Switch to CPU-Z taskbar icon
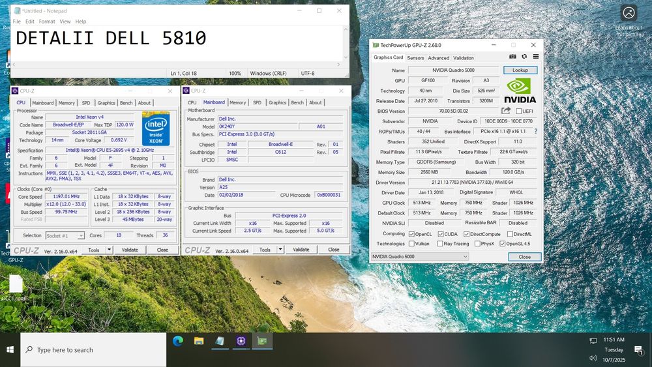This screenshot has height=367, width=652. tap(241, 341)
